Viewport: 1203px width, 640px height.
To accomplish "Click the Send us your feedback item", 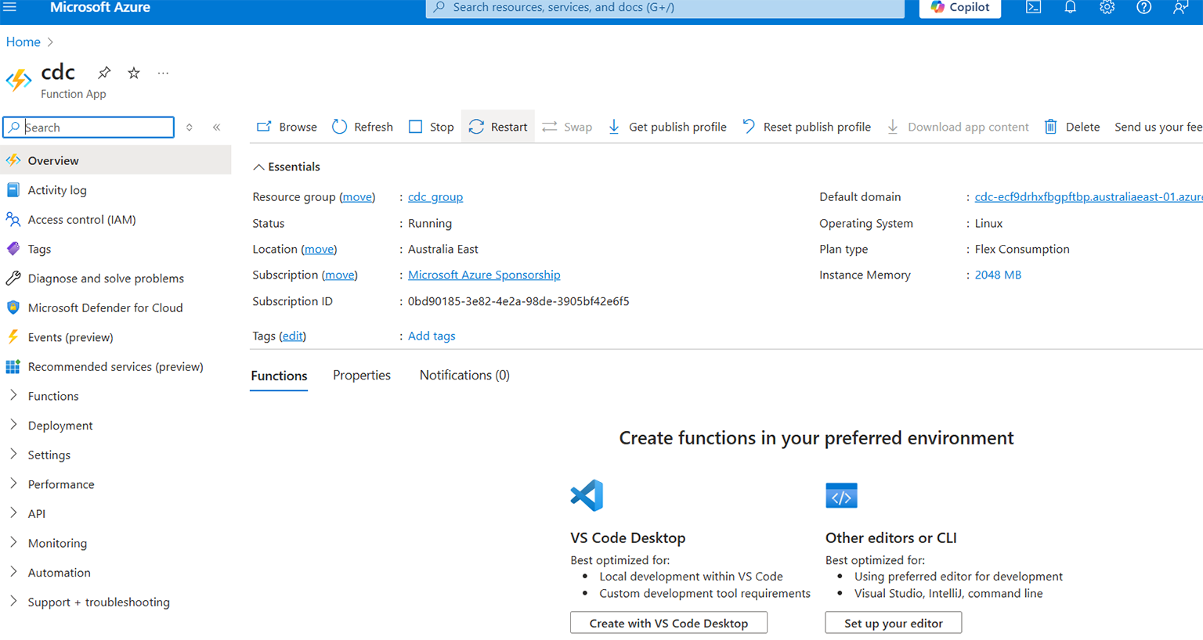I will click(1158, 127).
